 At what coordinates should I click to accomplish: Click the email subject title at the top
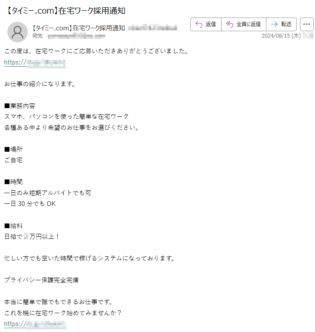[x=65, y=11]
